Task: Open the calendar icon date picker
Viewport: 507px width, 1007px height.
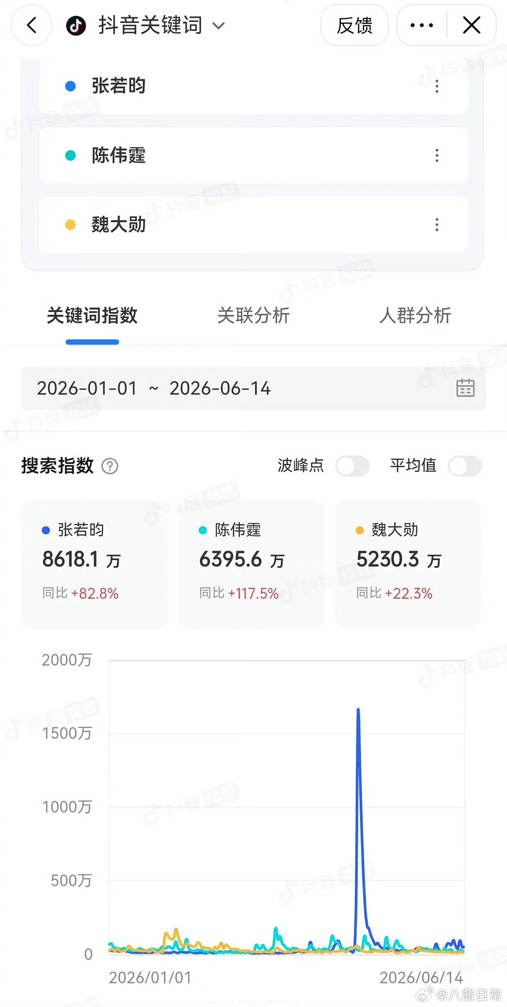Action: pos(465,388)
